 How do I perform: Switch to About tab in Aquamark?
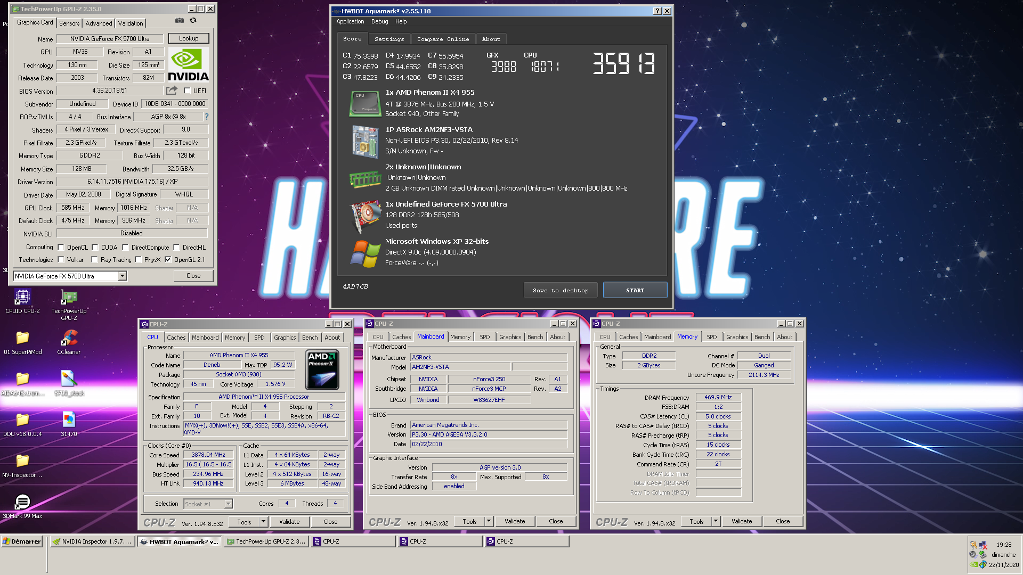(x=491, y=39)
